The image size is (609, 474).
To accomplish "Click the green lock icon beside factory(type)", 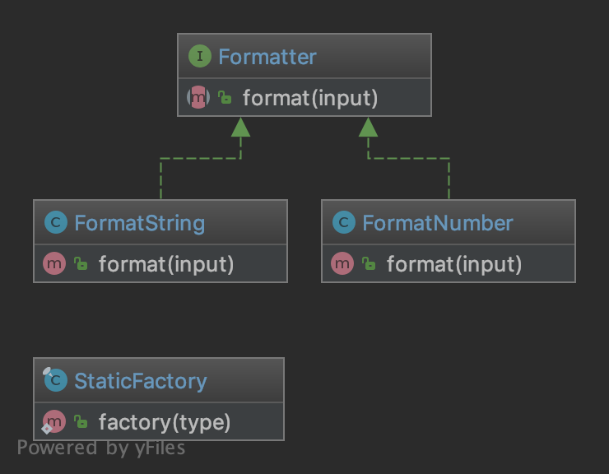I will point(81,423).
